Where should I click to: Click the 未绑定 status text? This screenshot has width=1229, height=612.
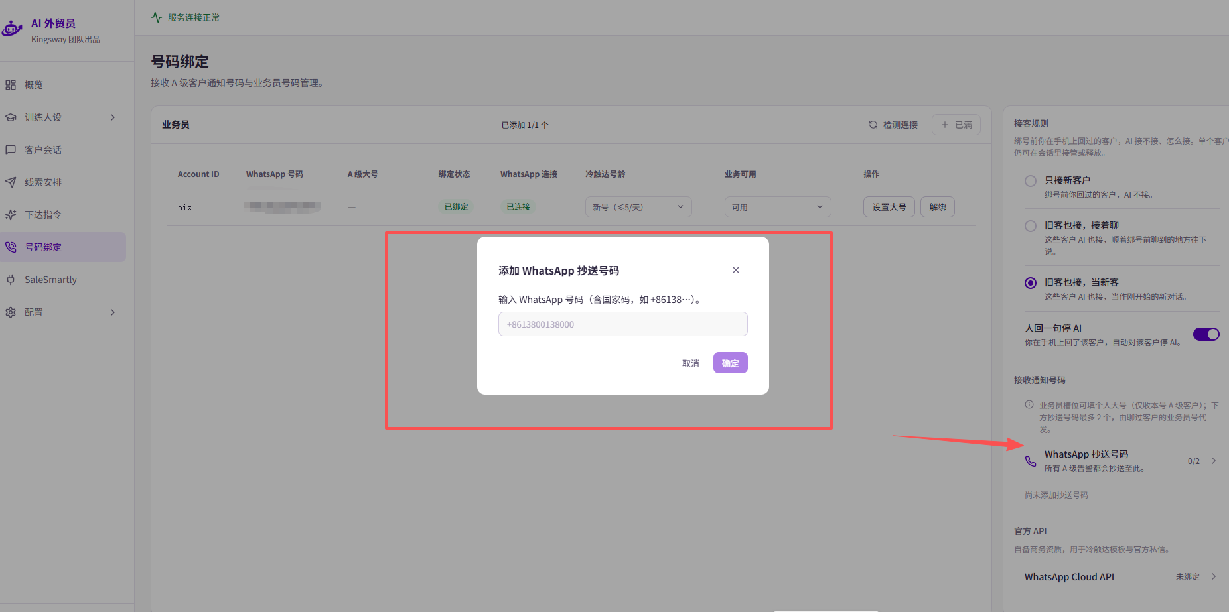tap(1188, 576)
